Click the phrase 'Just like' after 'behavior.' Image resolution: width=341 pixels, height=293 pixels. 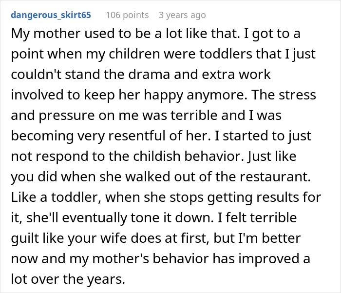(272, 156)
